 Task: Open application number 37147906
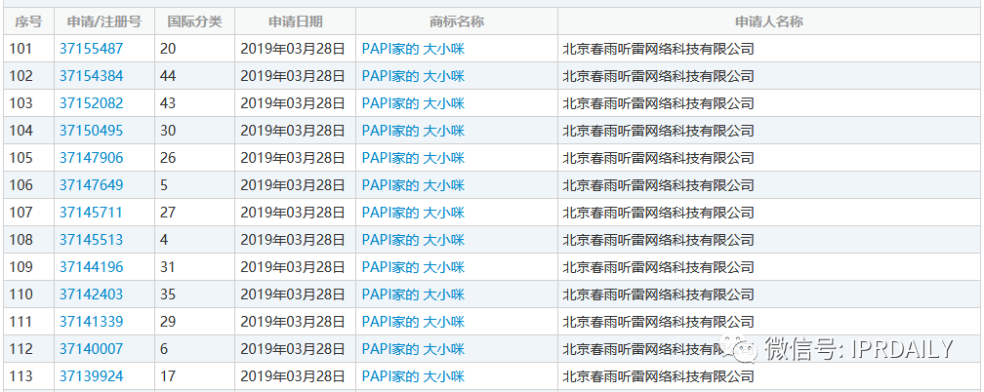(92, 158)
